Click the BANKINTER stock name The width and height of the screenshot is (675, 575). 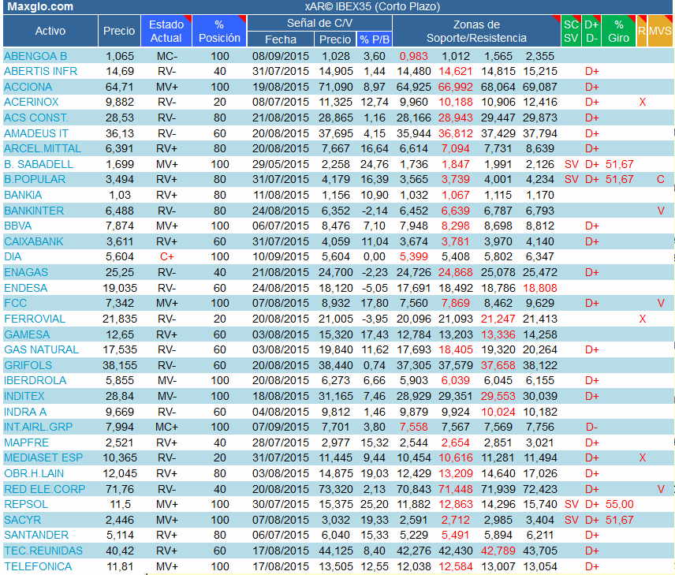pyautogui.click(x=34, y=211)
